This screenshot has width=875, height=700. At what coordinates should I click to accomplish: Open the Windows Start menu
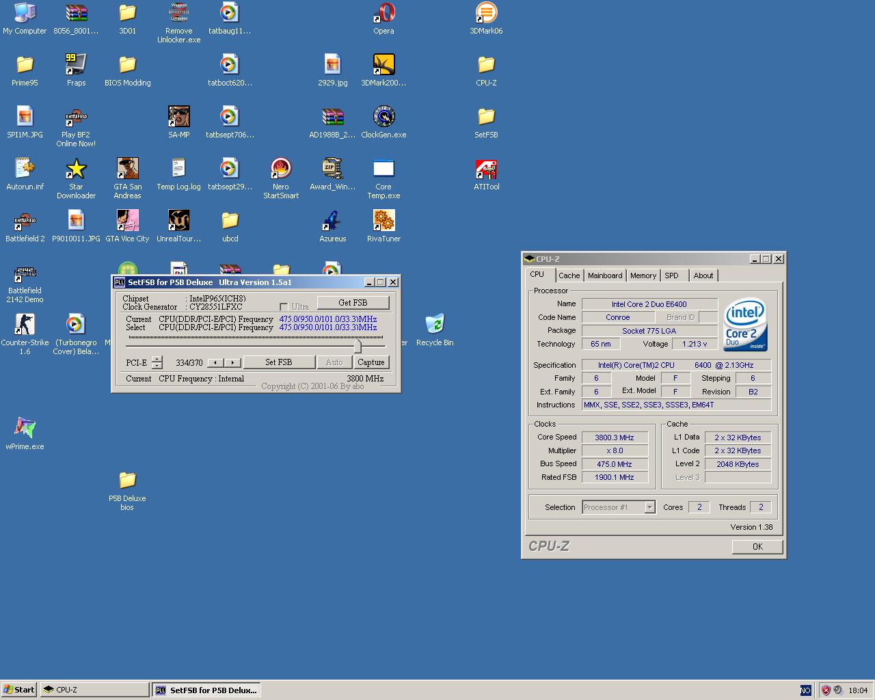19,690
